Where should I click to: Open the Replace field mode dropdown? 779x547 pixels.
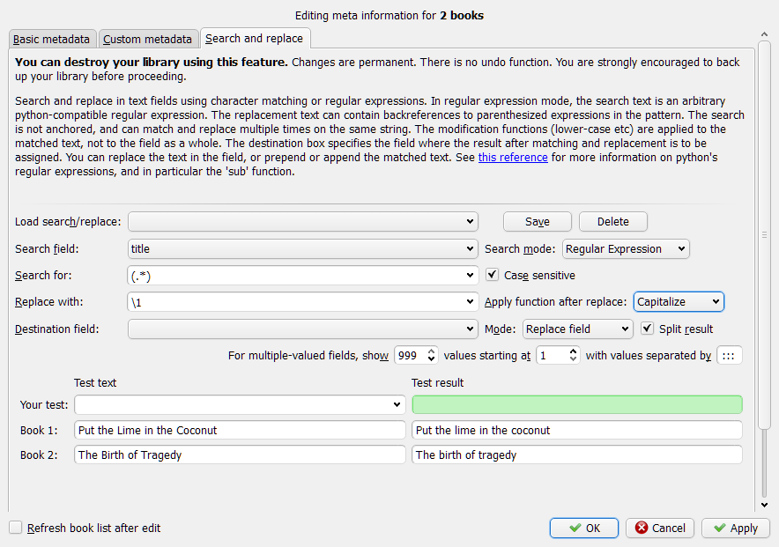point(577,329)
